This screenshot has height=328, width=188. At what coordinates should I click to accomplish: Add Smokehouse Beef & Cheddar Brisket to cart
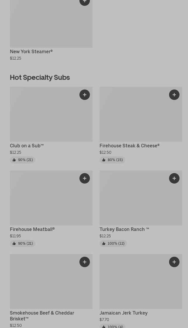[x=85, y=262]
